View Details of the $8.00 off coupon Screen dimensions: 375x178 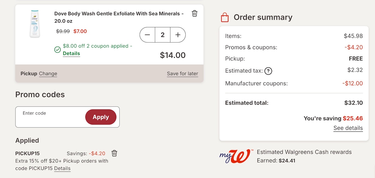click(71, 54)
